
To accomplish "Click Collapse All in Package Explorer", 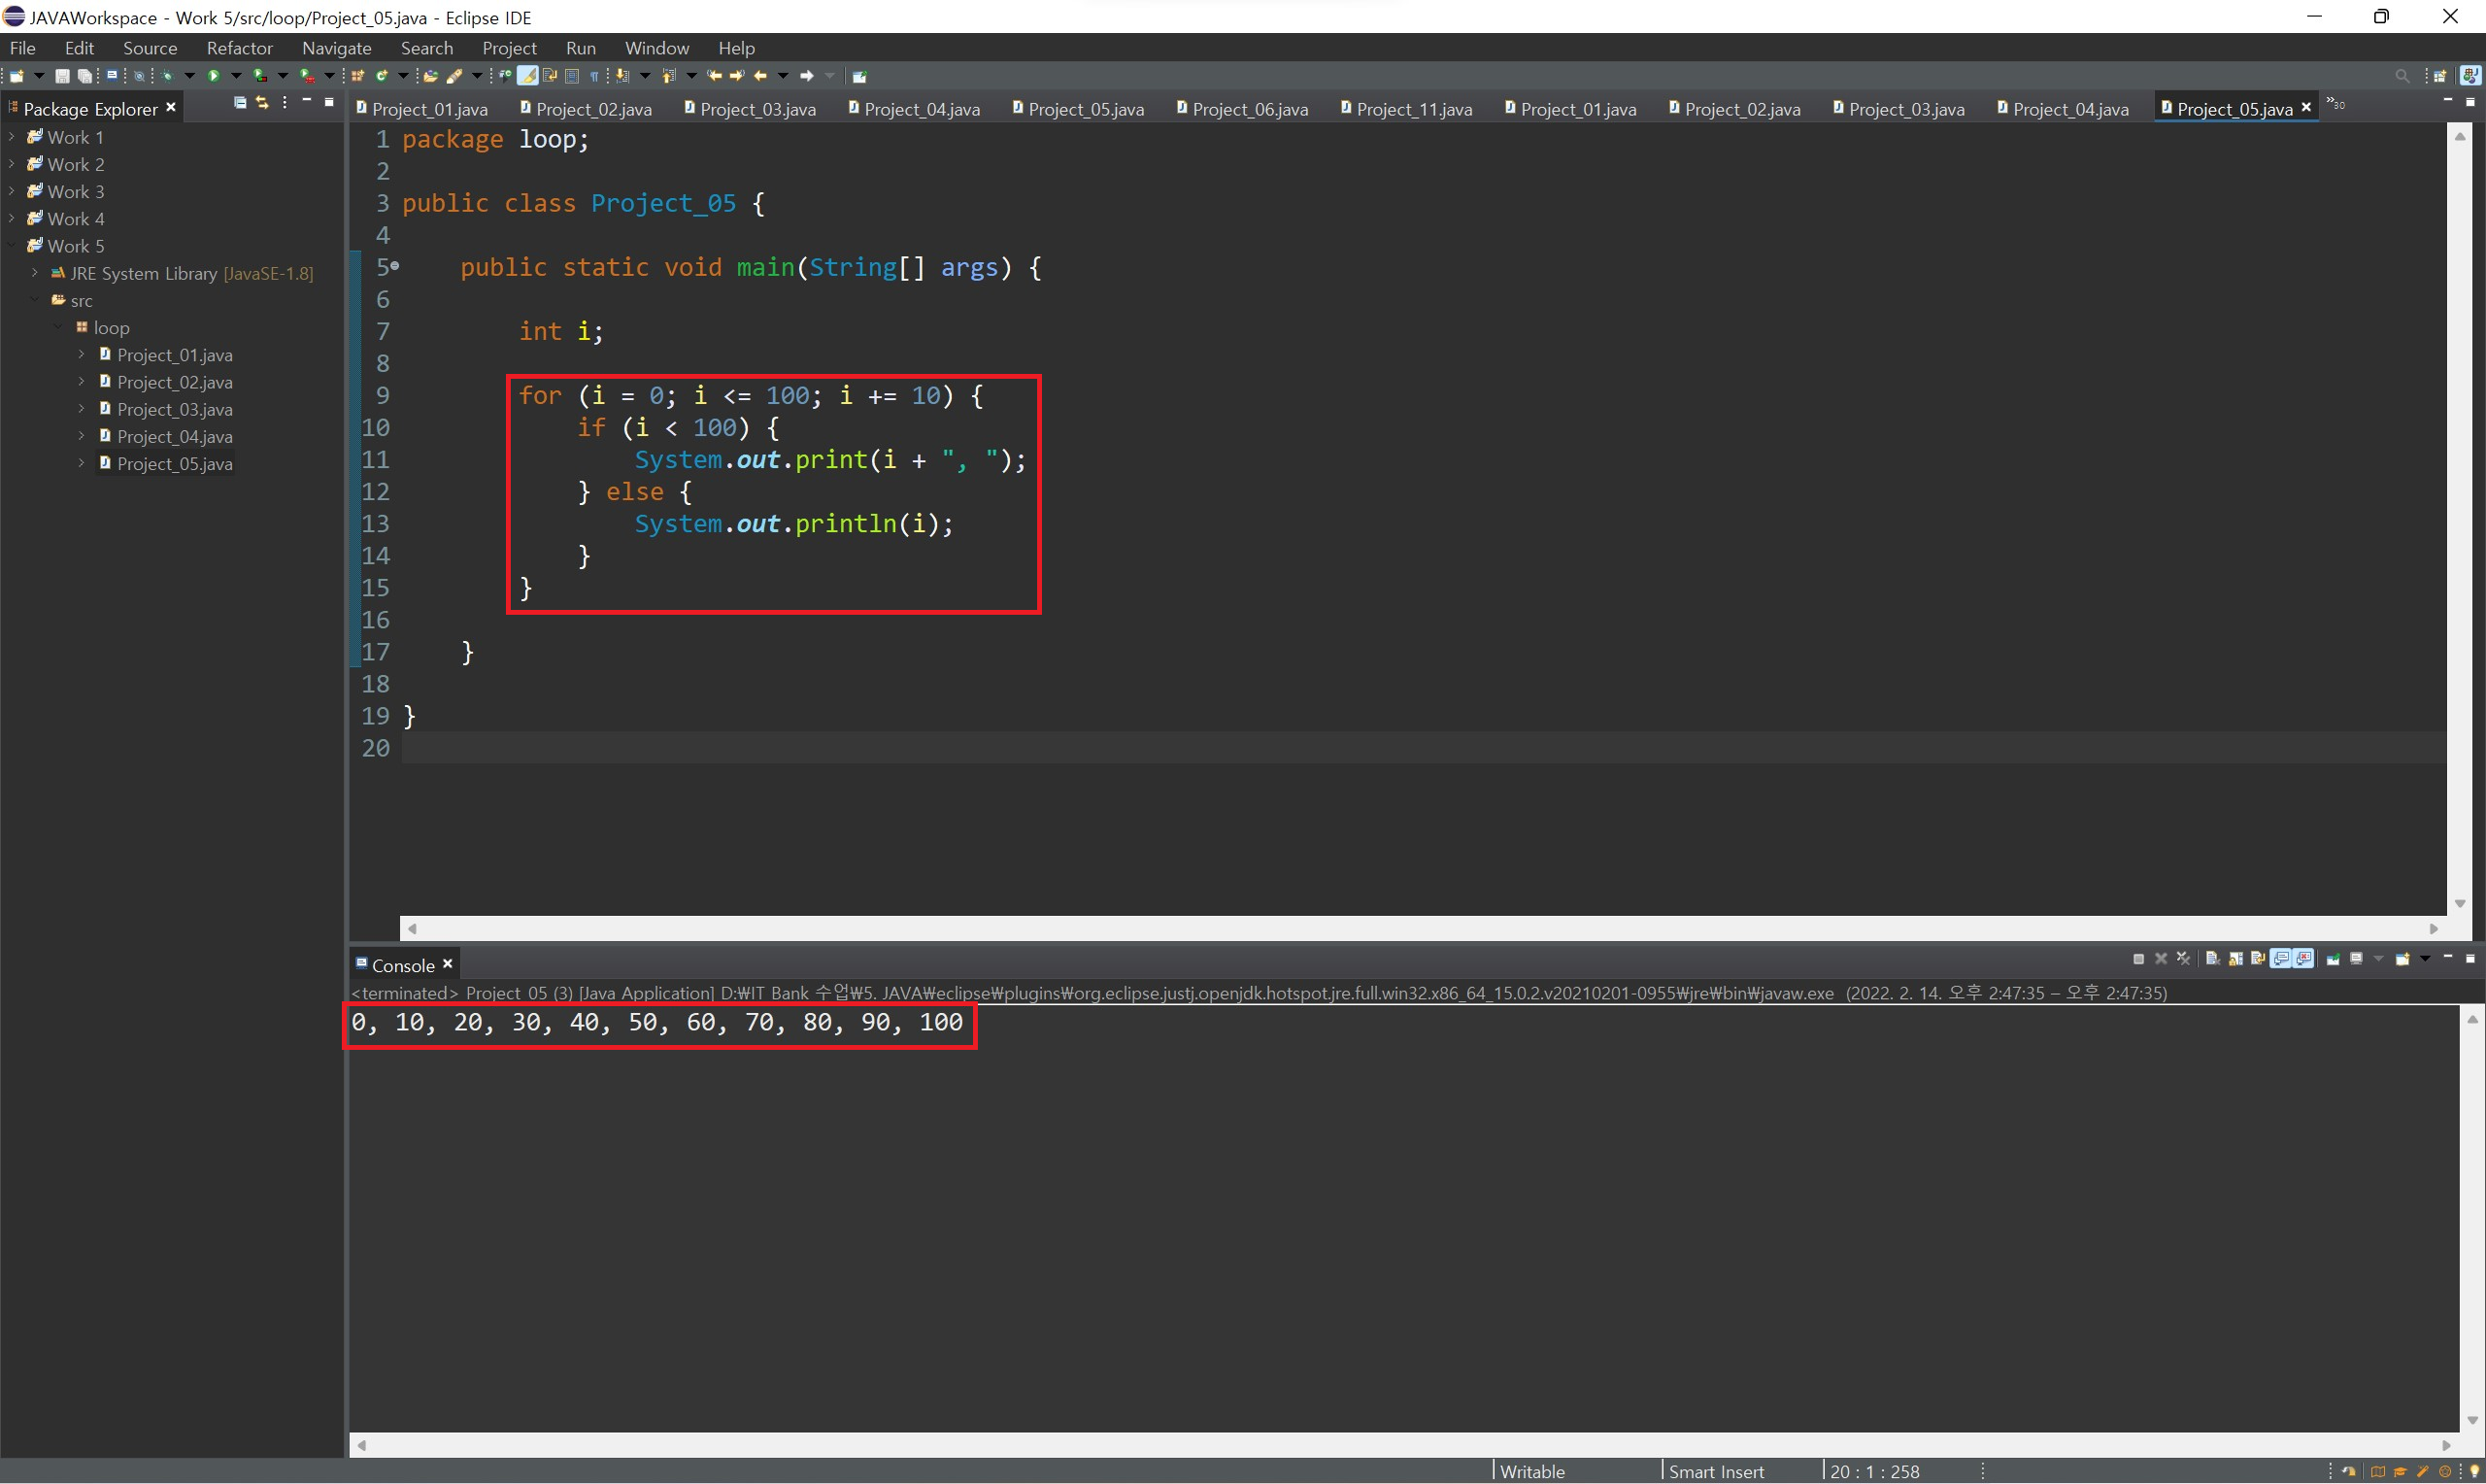I will (240, 103).
